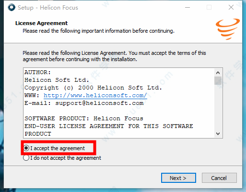Click the Helicon Focus title bar icon
The width and height of the screenshot is (246, 192).
click(12, 7)
